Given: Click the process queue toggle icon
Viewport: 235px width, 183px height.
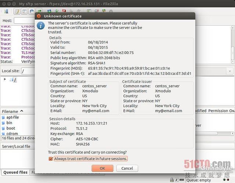Looking at the screenshot, I should point(57,11).
